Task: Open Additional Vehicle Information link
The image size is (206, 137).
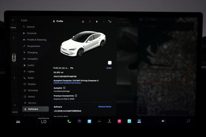Action: 67,83
